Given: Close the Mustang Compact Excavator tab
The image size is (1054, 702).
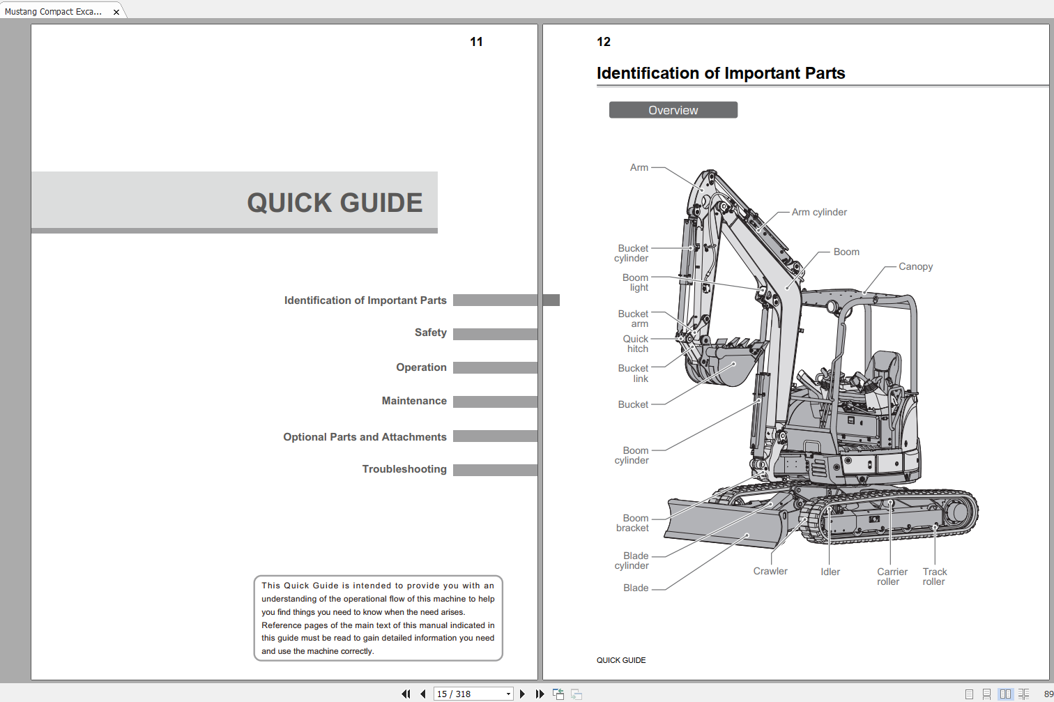Looking at the screenshot, I should (x=116, y=12).
